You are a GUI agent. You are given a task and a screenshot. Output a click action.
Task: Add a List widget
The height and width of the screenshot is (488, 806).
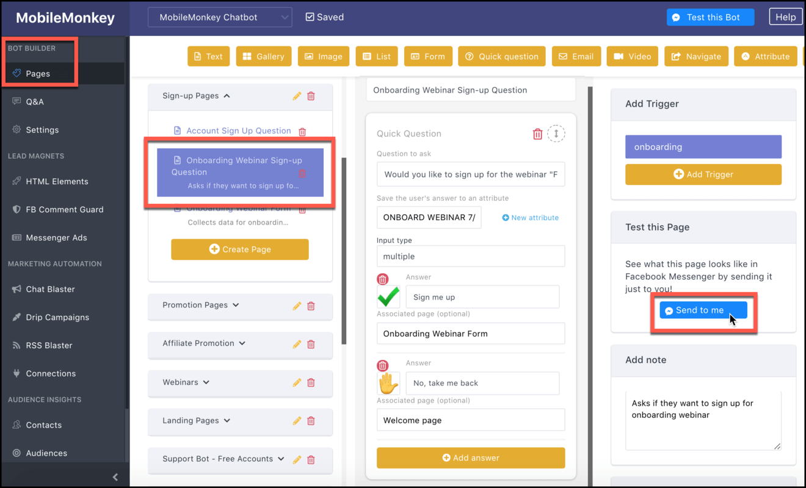[x=377, y=56]
